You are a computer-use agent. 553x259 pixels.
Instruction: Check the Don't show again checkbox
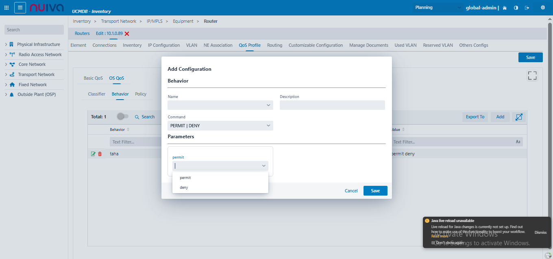pyautogui.click(x=433, y=243)
